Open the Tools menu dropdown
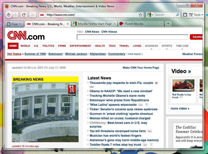This screenshot has height=154, width=208. tap(196, 15)
